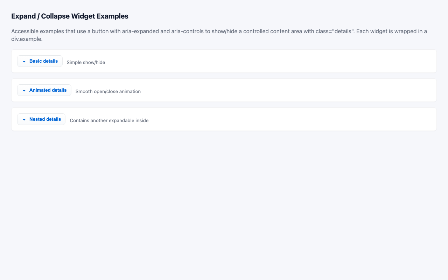The image size is (448, 280).
Task: Toggle the Nested details widget open
Action: pyautogui.click(x=41, y=119)
